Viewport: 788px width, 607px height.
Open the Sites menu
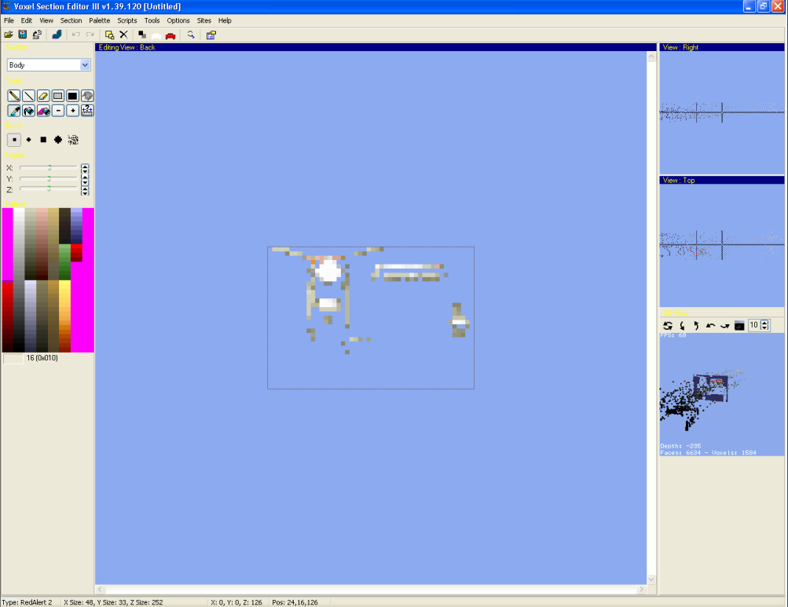click(204, 20)
